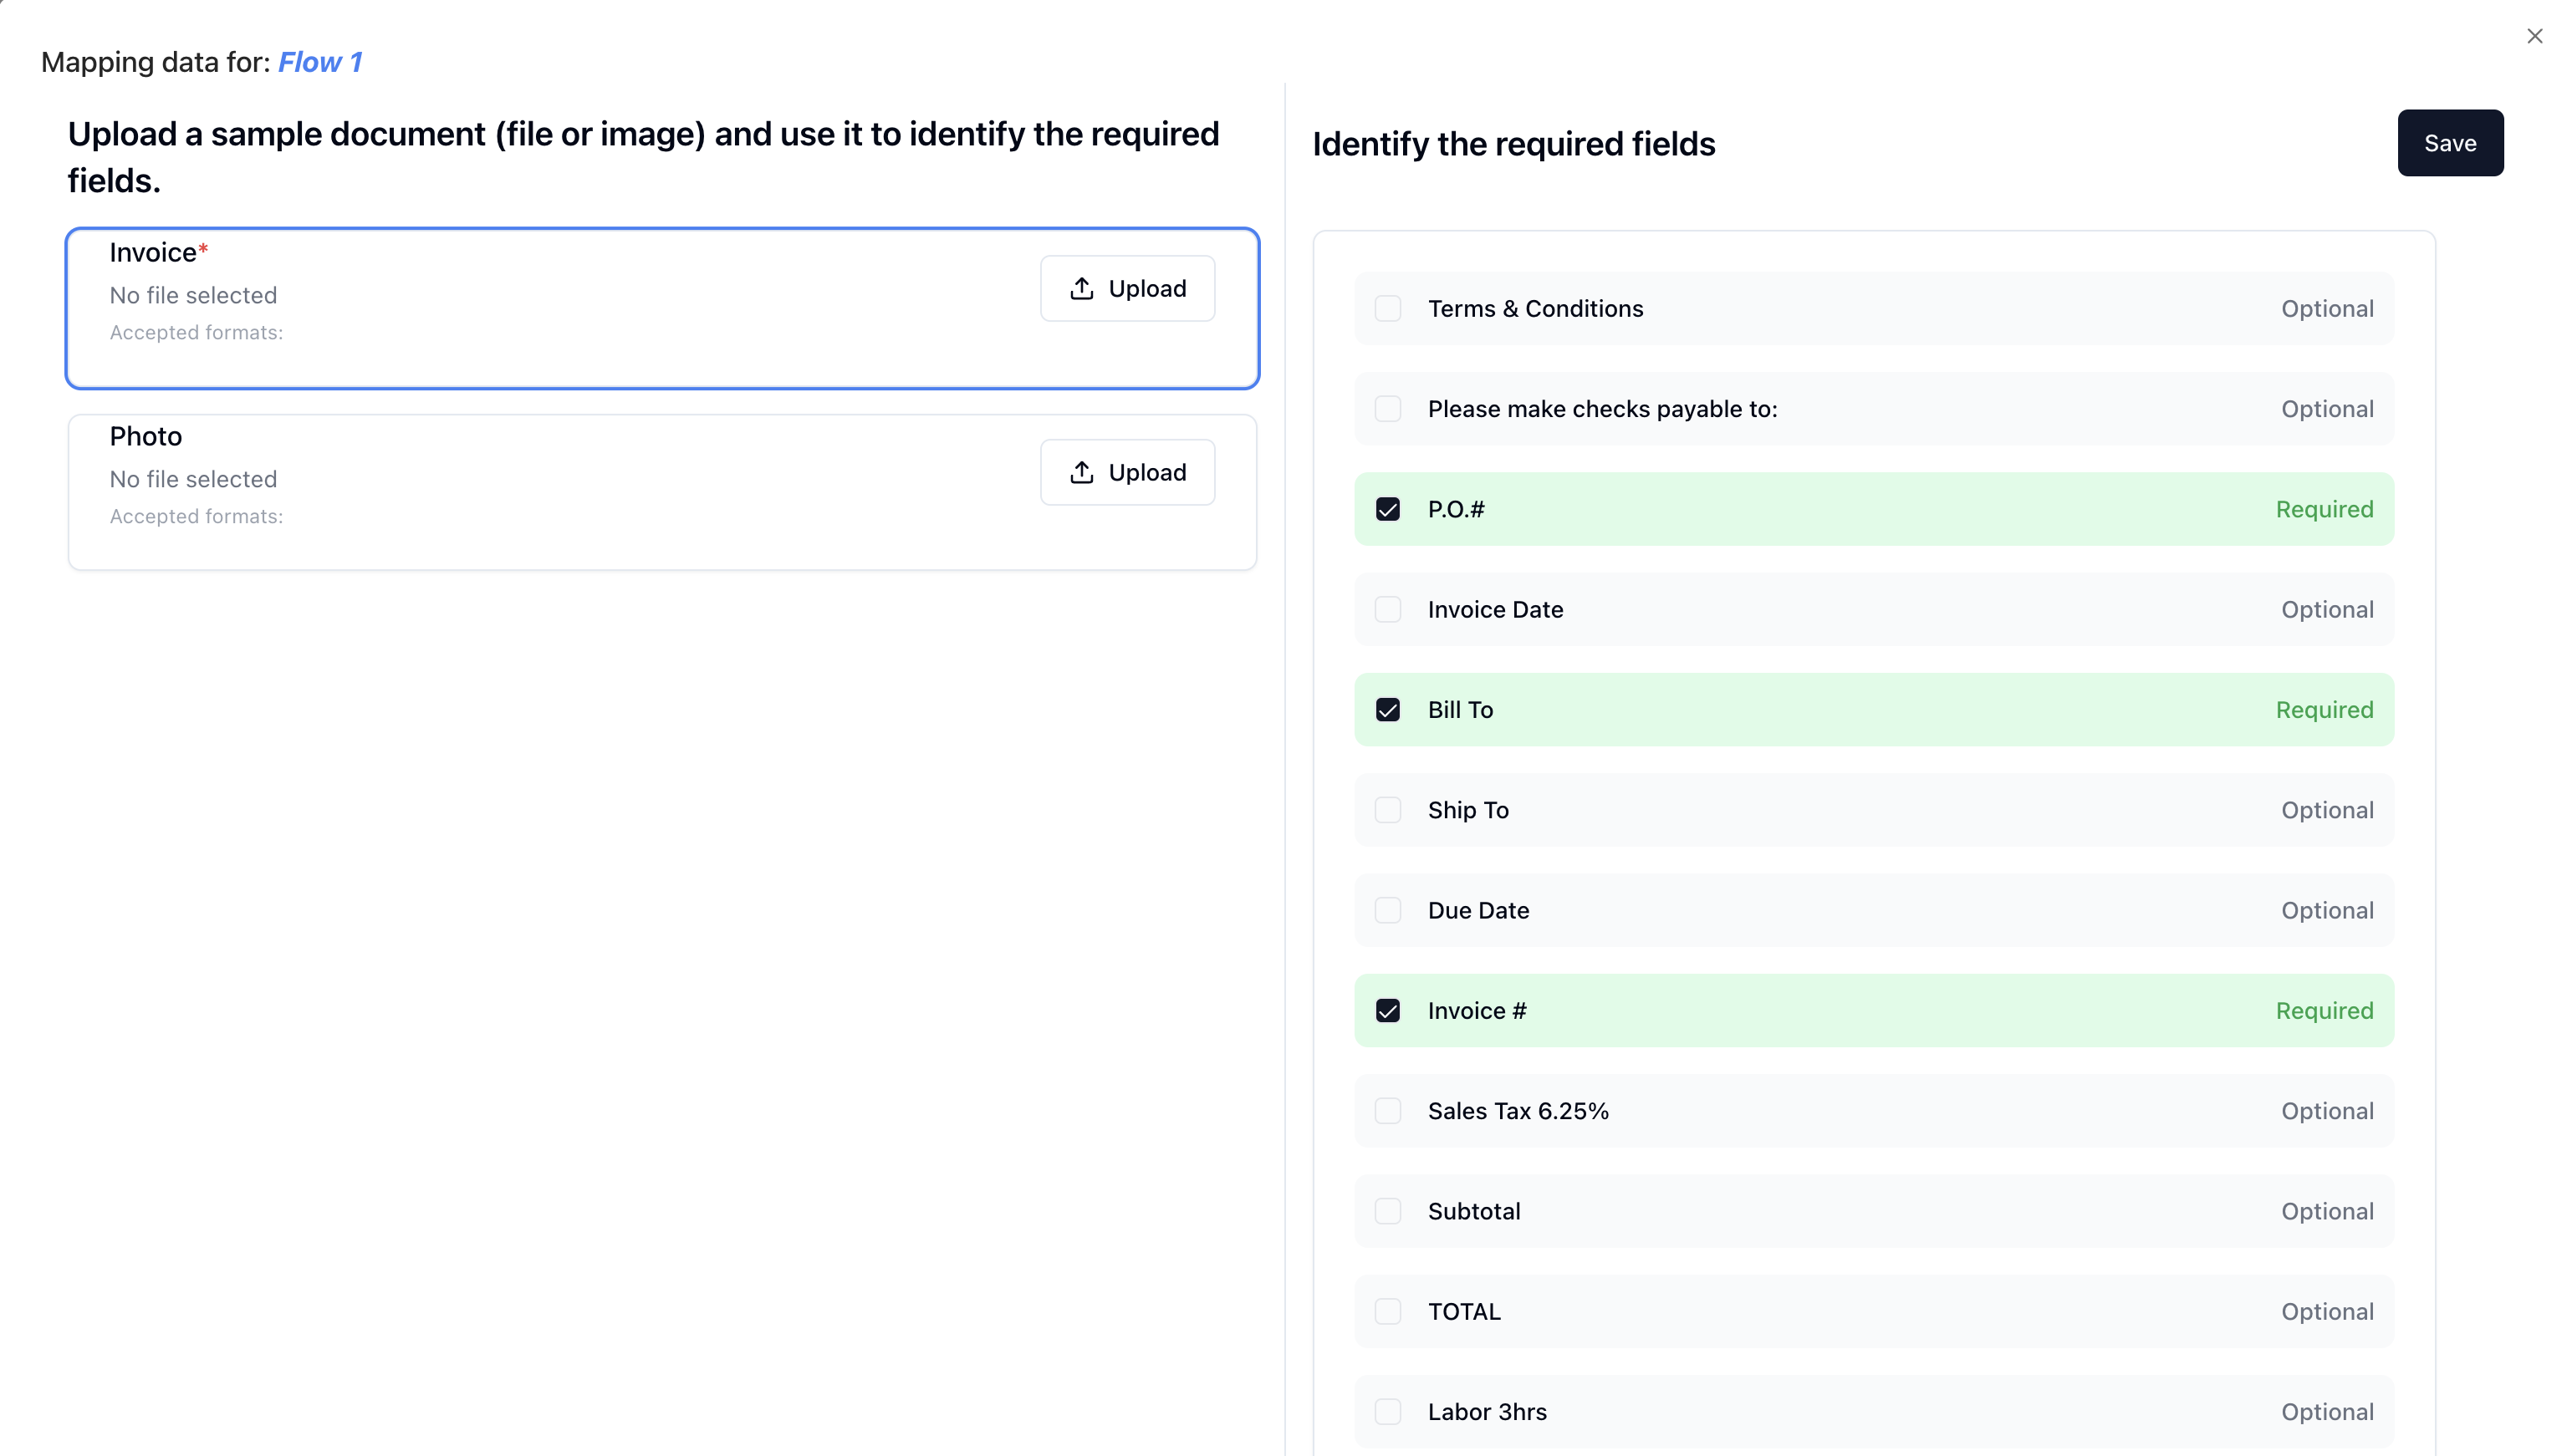Screen dimensions: 2567x1456
Task: Click Upload button for Photo
Action: click(x=1127, y=472)
